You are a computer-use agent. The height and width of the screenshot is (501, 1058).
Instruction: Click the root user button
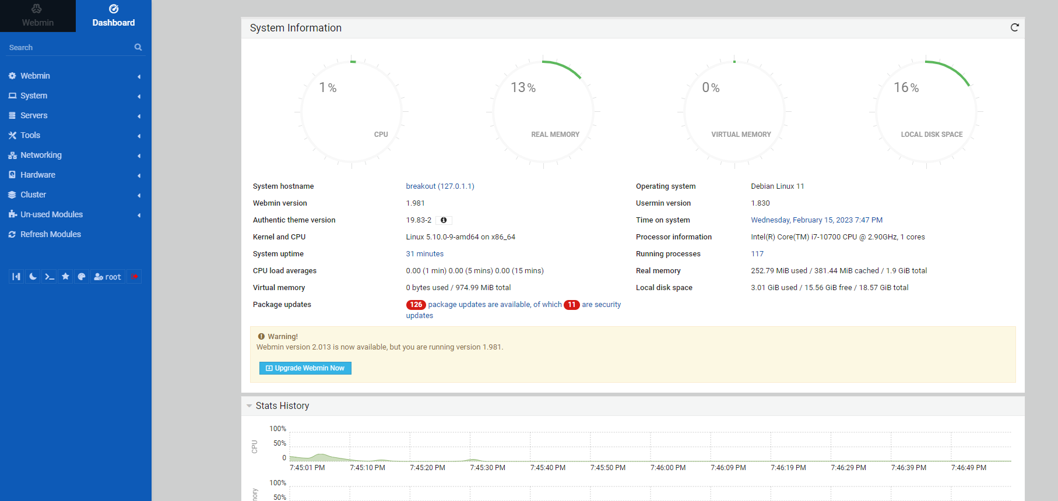pyautogui.click(x=108, y=277)
